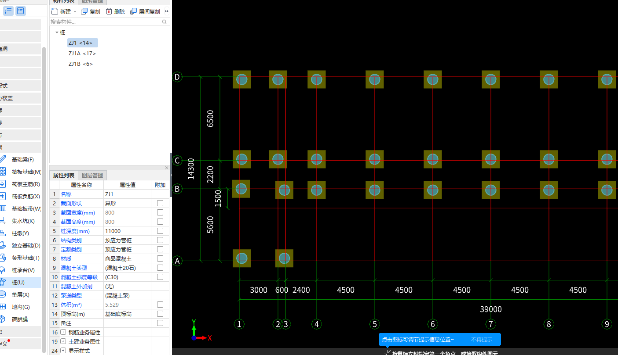The width and height of the screenshot is (618, 355).
Task: Select the 地沟(G) trench tool
Action: [x=21, y=307]
